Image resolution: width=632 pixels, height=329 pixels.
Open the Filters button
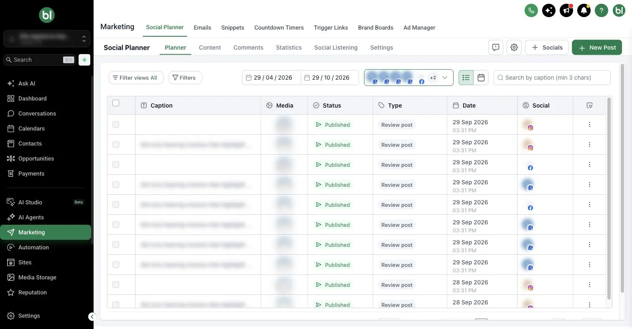(185, 78)
